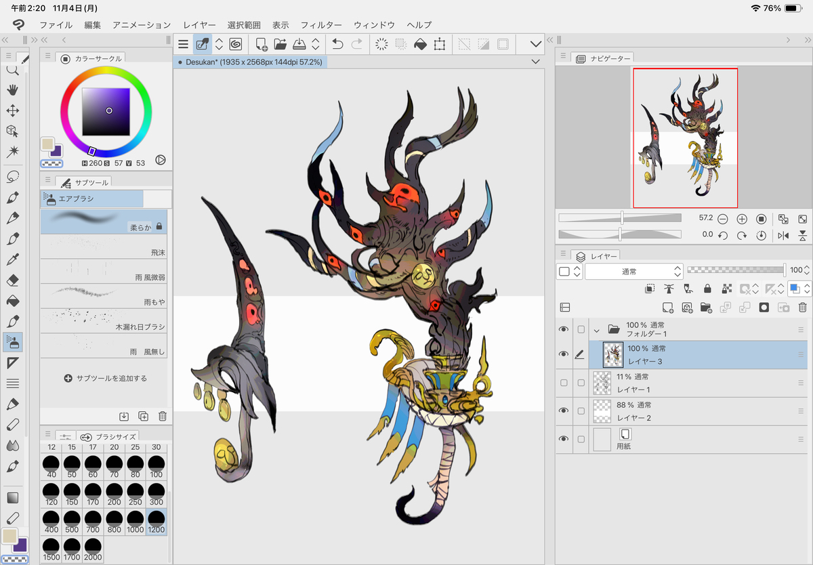Open the フィルター menu
This screenshot has width=813, height=565.
321,25
